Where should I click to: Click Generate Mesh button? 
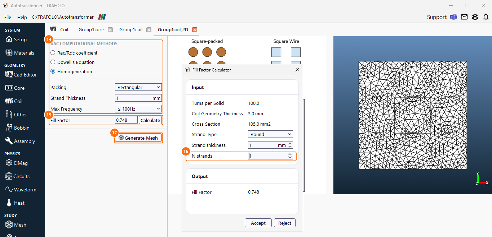coord(138,138)
